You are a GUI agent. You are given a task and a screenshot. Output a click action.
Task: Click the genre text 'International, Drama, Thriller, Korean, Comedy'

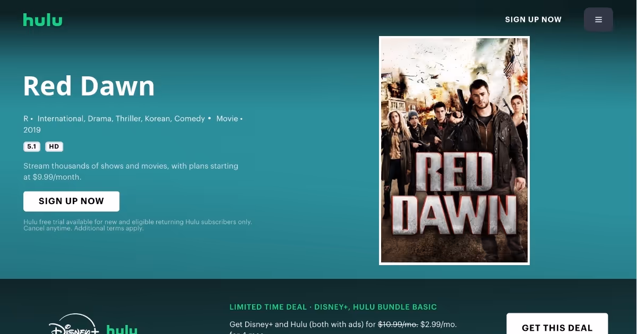pyautogui.click(x=121, y=119)
